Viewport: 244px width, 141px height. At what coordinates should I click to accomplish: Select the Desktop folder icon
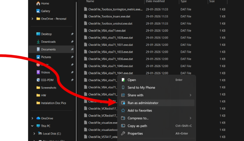(38, 34)
